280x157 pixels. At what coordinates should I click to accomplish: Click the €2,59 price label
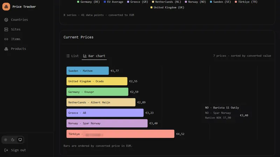pos(134,92)
